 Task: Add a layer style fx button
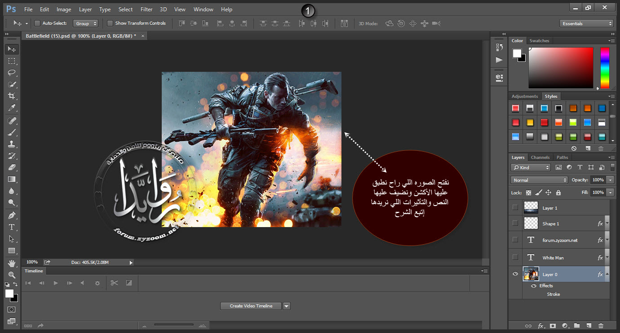click(x=541, y=326)
